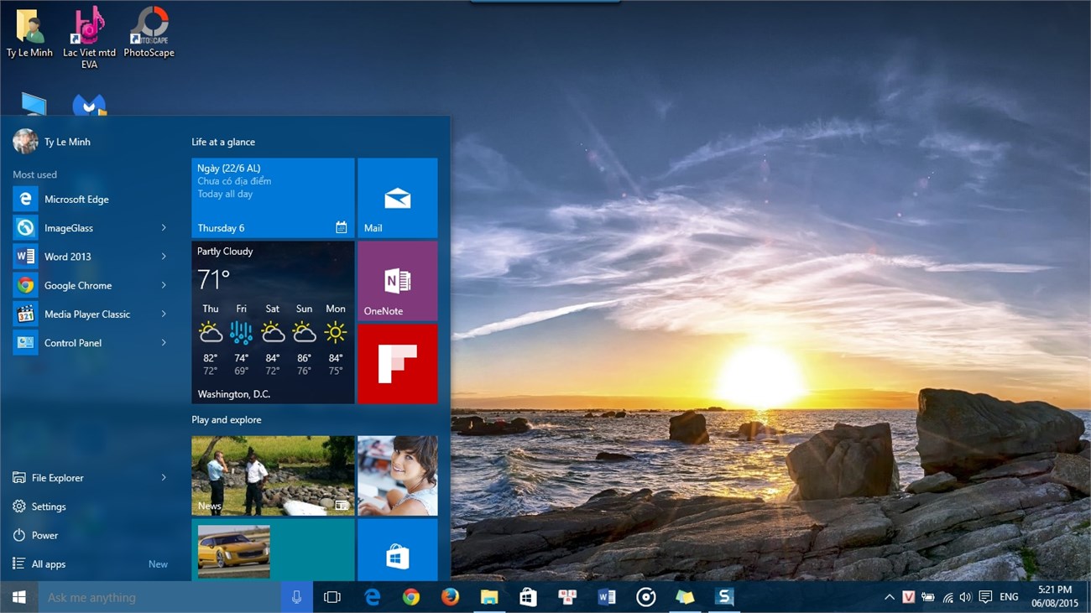Viewport: 1091px width, 613px height.
Task: Open All apps list
Action: (91, 564)
